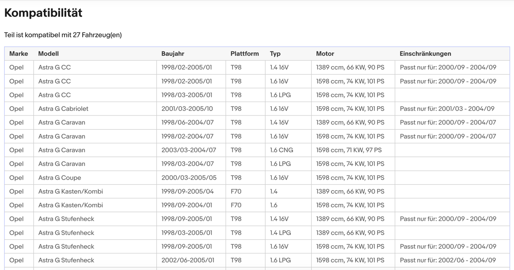The image size is (514, 270).
Task: Click the Plattform column header
Action: click(x=244, y=54)
